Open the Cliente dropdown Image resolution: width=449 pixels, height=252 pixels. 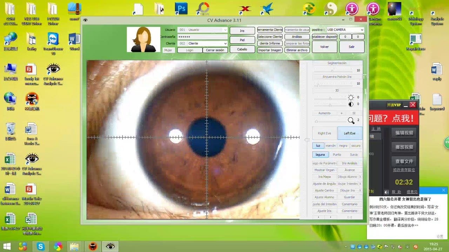(x=225, y=43)
